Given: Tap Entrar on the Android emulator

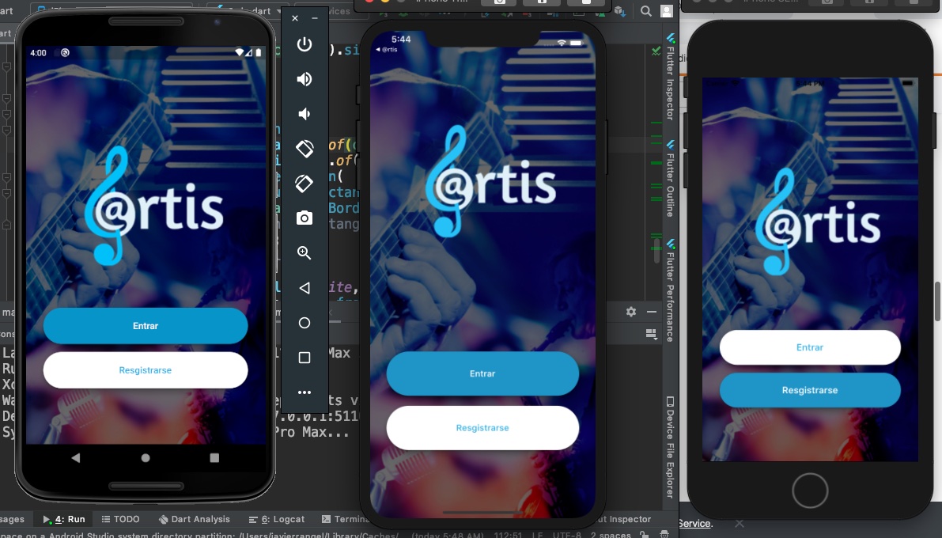Looking at the screenshot, I should point(146,326).
